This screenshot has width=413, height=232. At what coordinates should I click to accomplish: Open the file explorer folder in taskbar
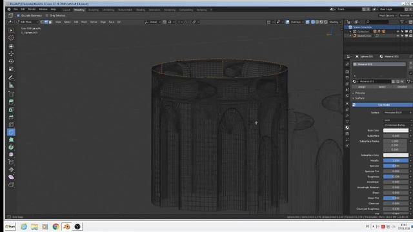click(34, 226)
